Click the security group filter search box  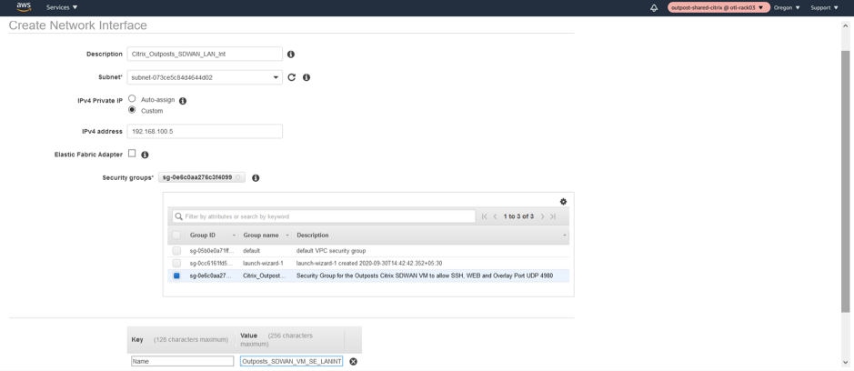click(324, 216)
